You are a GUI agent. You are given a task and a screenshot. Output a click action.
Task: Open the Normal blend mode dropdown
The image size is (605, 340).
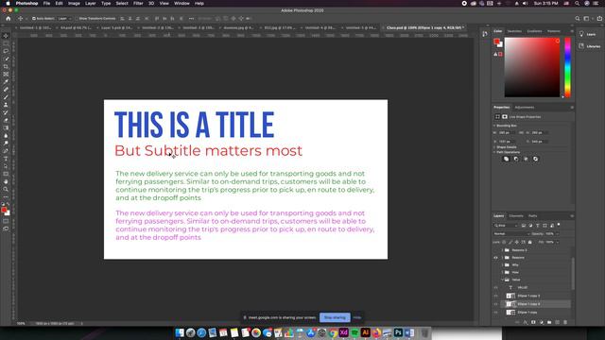[512, 233]
